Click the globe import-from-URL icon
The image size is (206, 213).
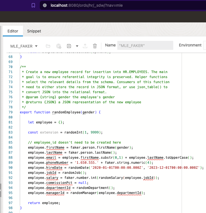point(58,46)
